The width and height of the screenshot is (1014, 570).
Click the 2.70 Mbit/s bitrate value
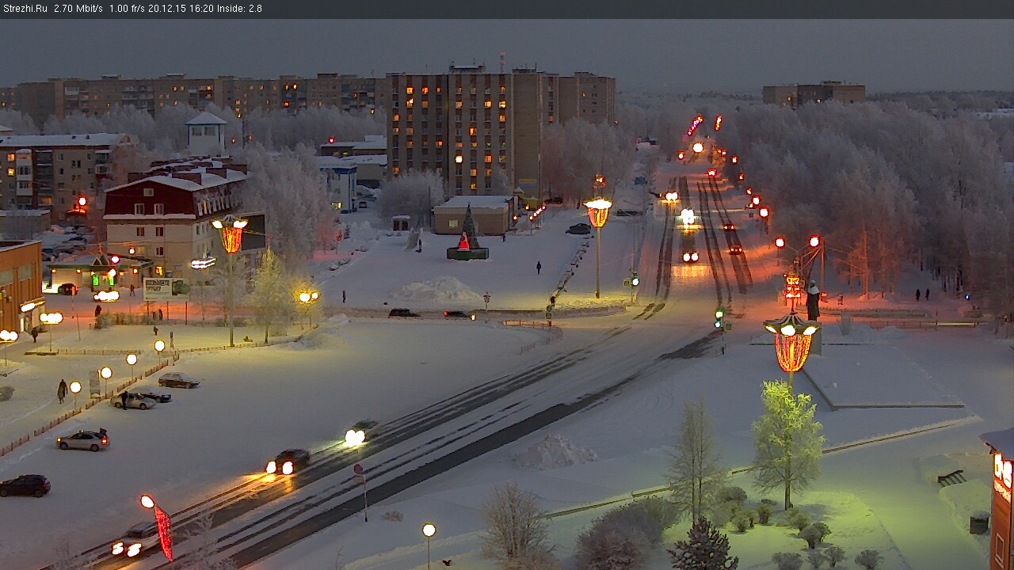(x=78, y=9)
